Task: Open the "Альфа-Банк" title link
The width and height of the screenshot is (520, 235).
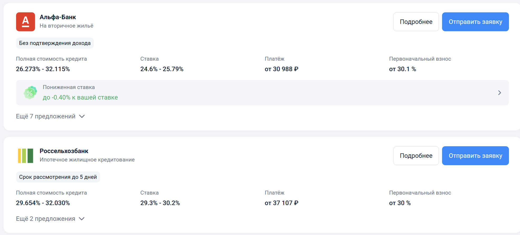Action: [x=58, y=17]
